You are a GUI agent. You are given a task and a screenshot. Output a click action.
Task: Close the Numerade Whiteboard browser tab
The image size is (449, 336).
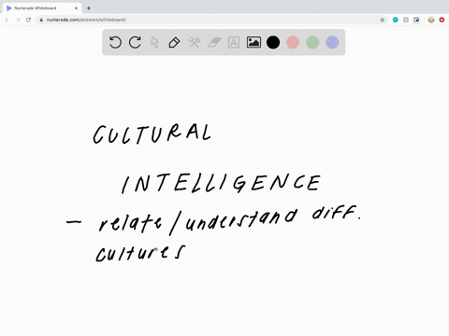(x=76, y=8)
